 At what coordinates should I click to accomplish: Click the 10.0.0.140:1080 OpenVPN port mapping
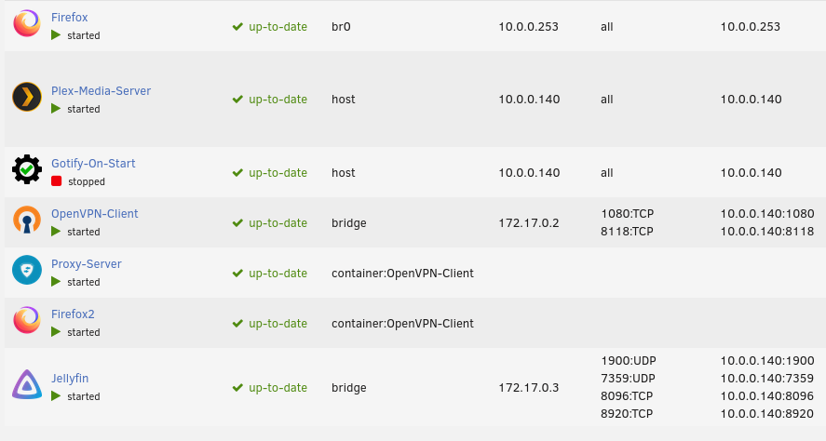pyautogui.click(x=767, y=214)
